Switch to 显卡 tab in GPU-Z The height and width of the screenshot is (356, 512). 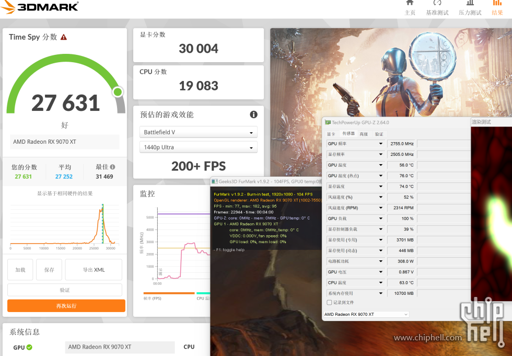pos(331,134)
